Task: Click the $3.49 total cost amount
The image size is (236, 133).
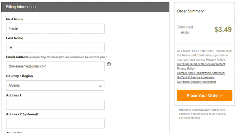Action: tap(223, 29)
